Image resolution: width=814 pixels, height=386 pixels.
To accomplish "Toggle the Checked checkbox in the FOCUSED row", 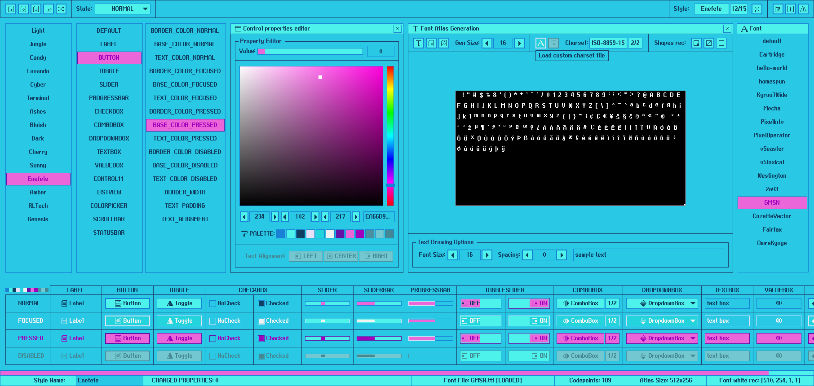I will click(x=261, y=321).
